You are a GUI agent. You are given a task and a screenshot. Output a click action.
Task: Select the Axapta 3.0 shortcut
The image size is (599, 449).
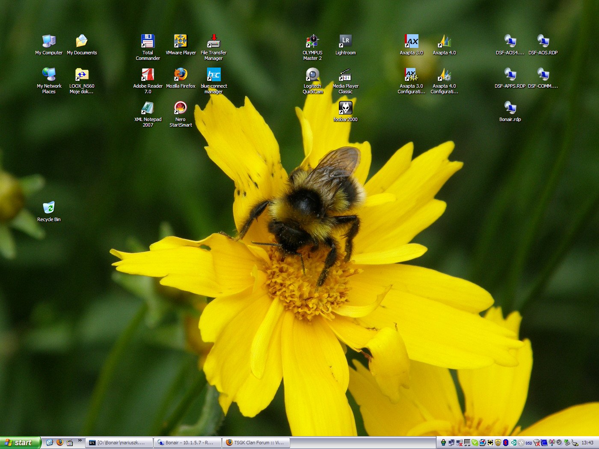411,41
